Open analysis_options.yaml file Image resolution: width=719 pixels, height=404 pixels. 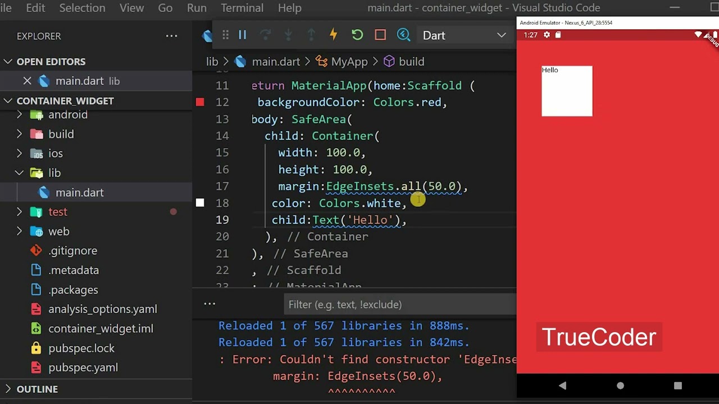tap(102, 309)
